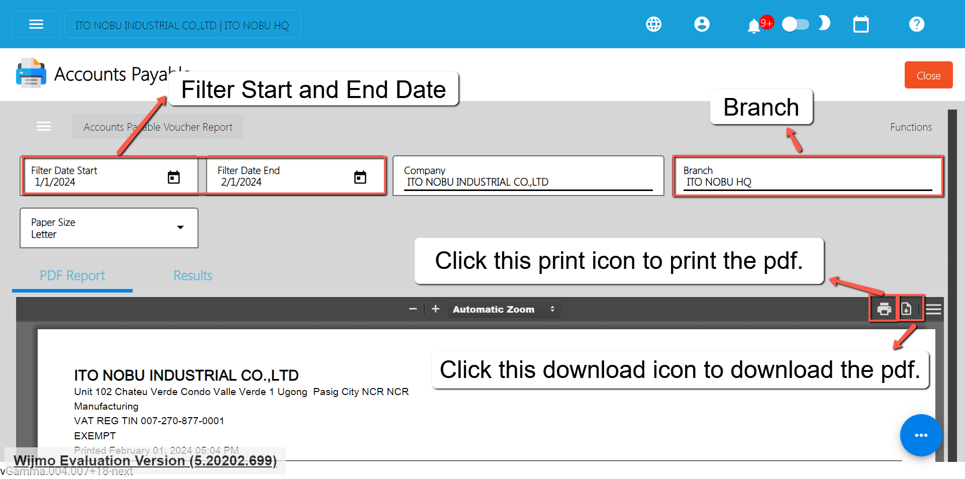Click the Company field
This screenshot has width=965, height=479.
[x=528, y=176]
